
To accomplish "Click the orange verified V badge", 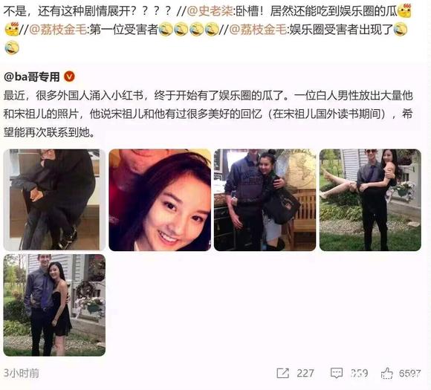I will [x=69, y=77].
